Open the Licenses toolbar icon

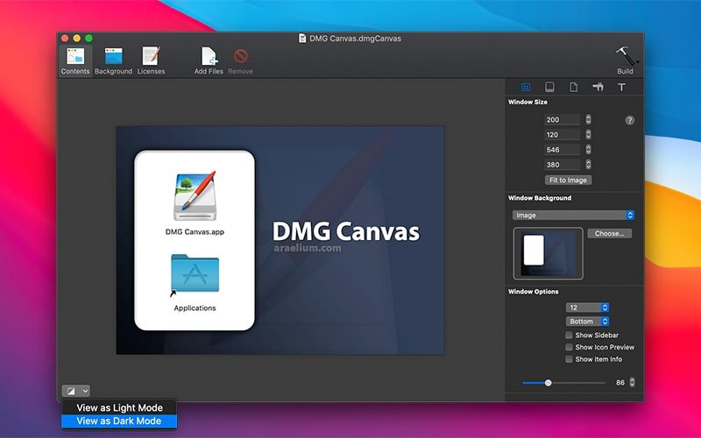point(151,58)
